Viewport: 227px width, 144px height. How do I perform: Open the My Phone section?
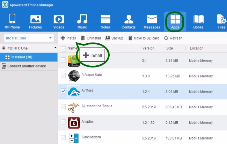tap(12, 21)
